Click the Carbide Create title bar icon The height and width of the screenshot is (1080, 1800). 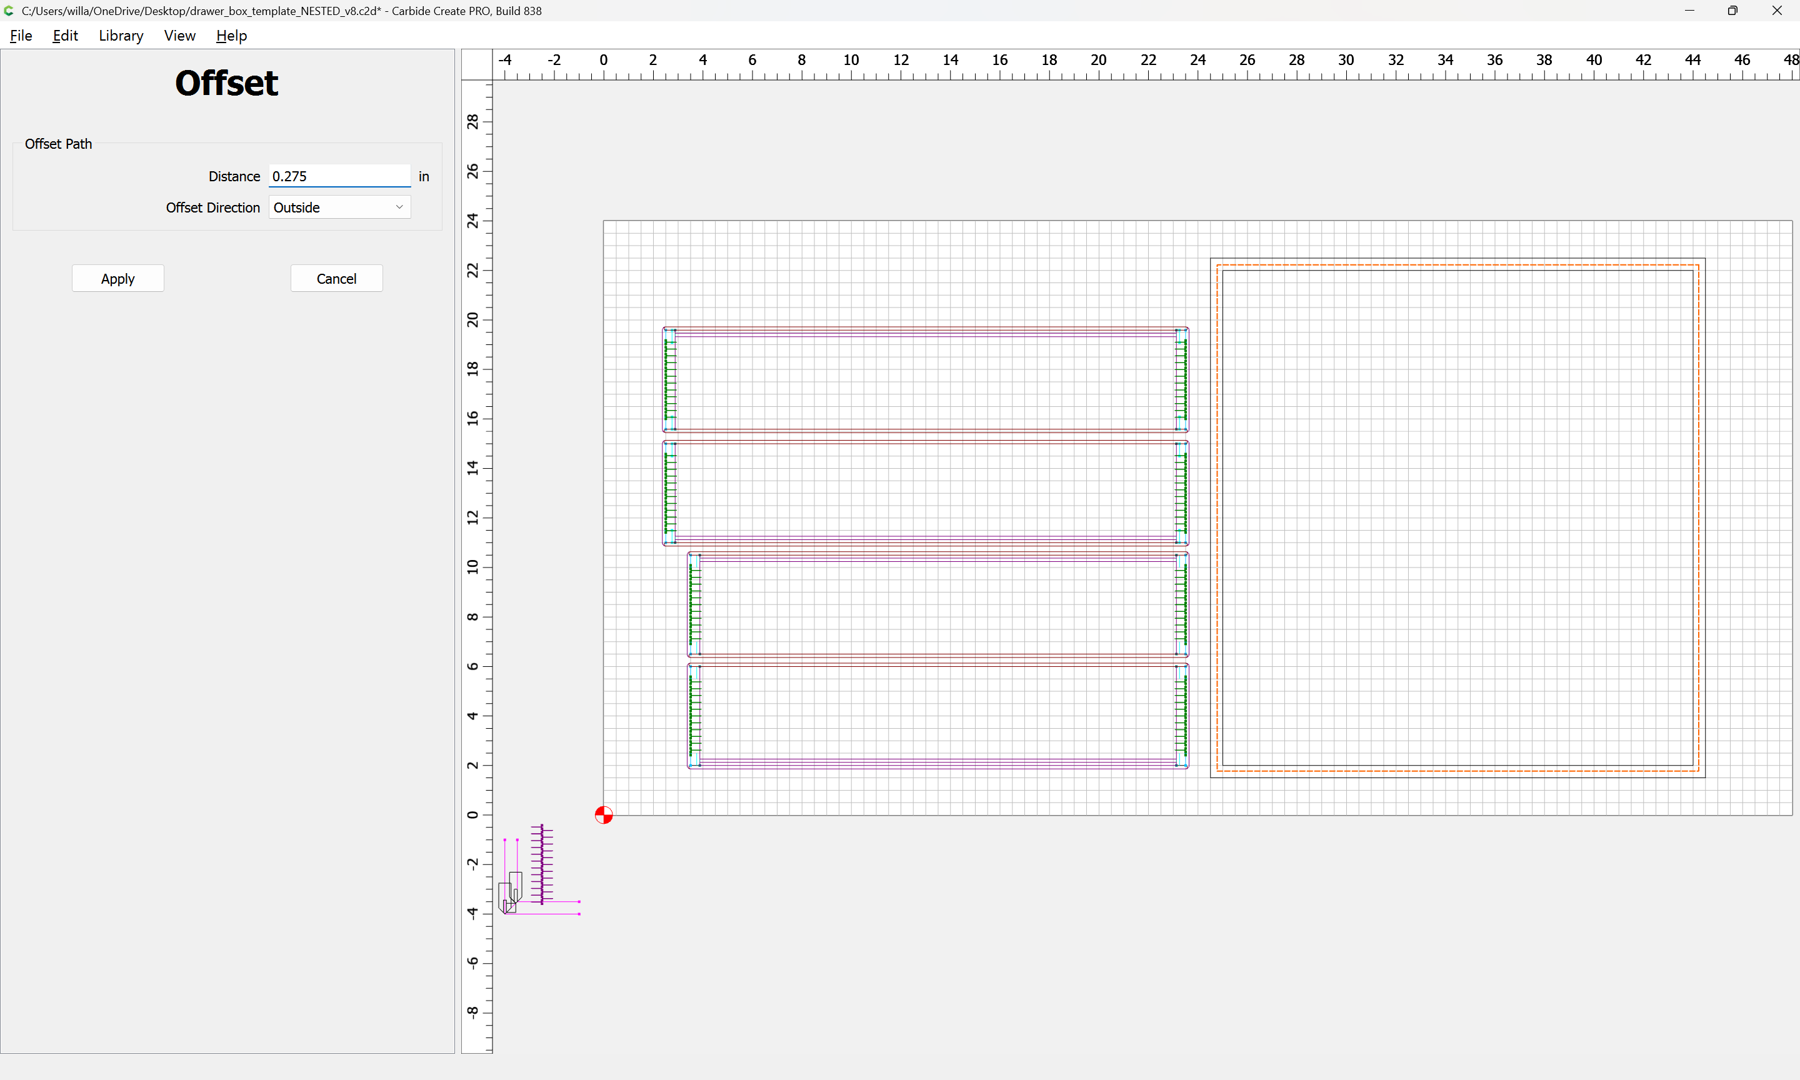(x=9, y=11)
